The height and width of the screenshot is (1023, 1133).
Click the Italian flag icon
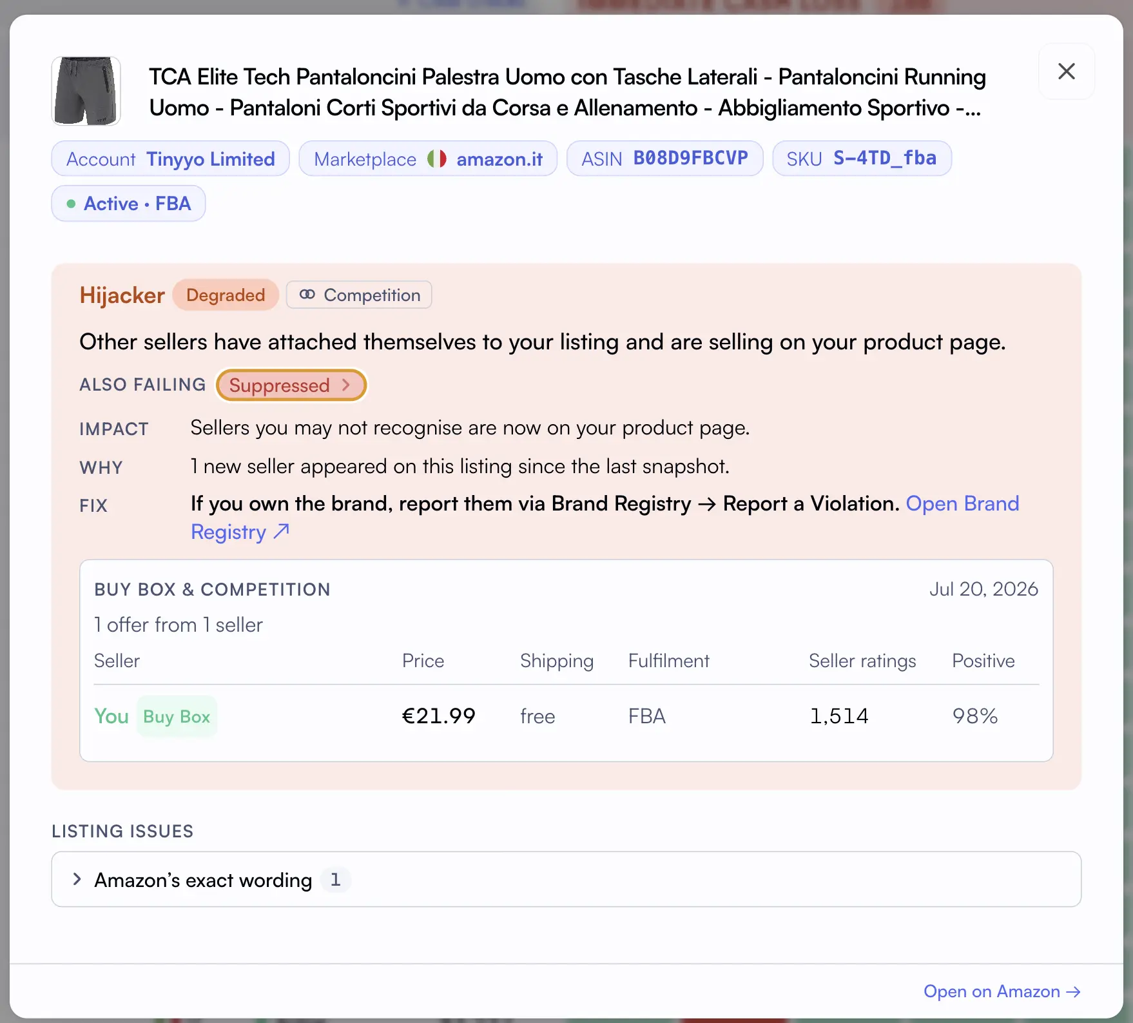(437, 159)
